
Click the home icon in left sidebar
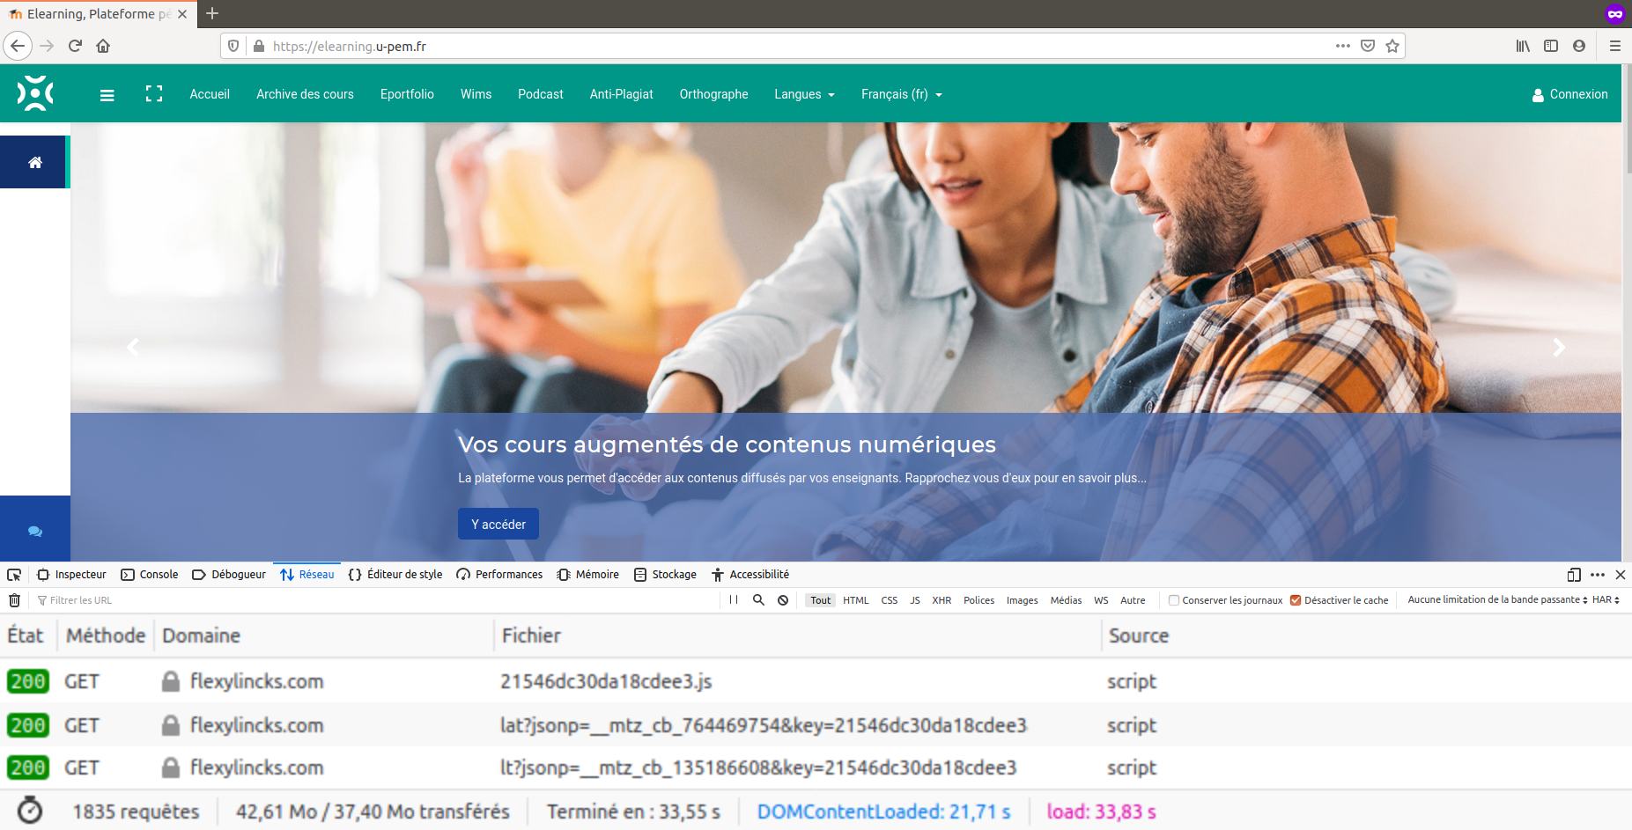click(x=35, y=162)
